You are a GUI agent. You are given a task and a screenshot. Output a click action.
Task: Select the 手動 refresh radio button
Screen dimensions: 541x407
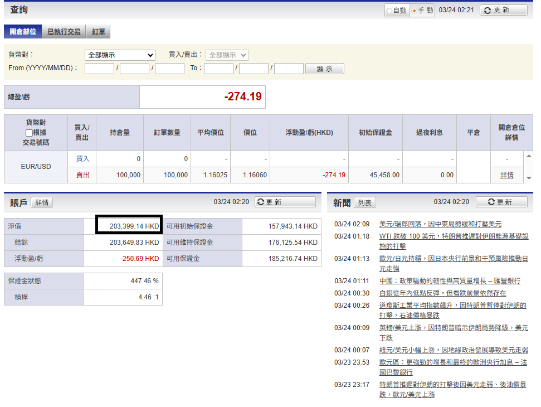click(x=414, y=11)
